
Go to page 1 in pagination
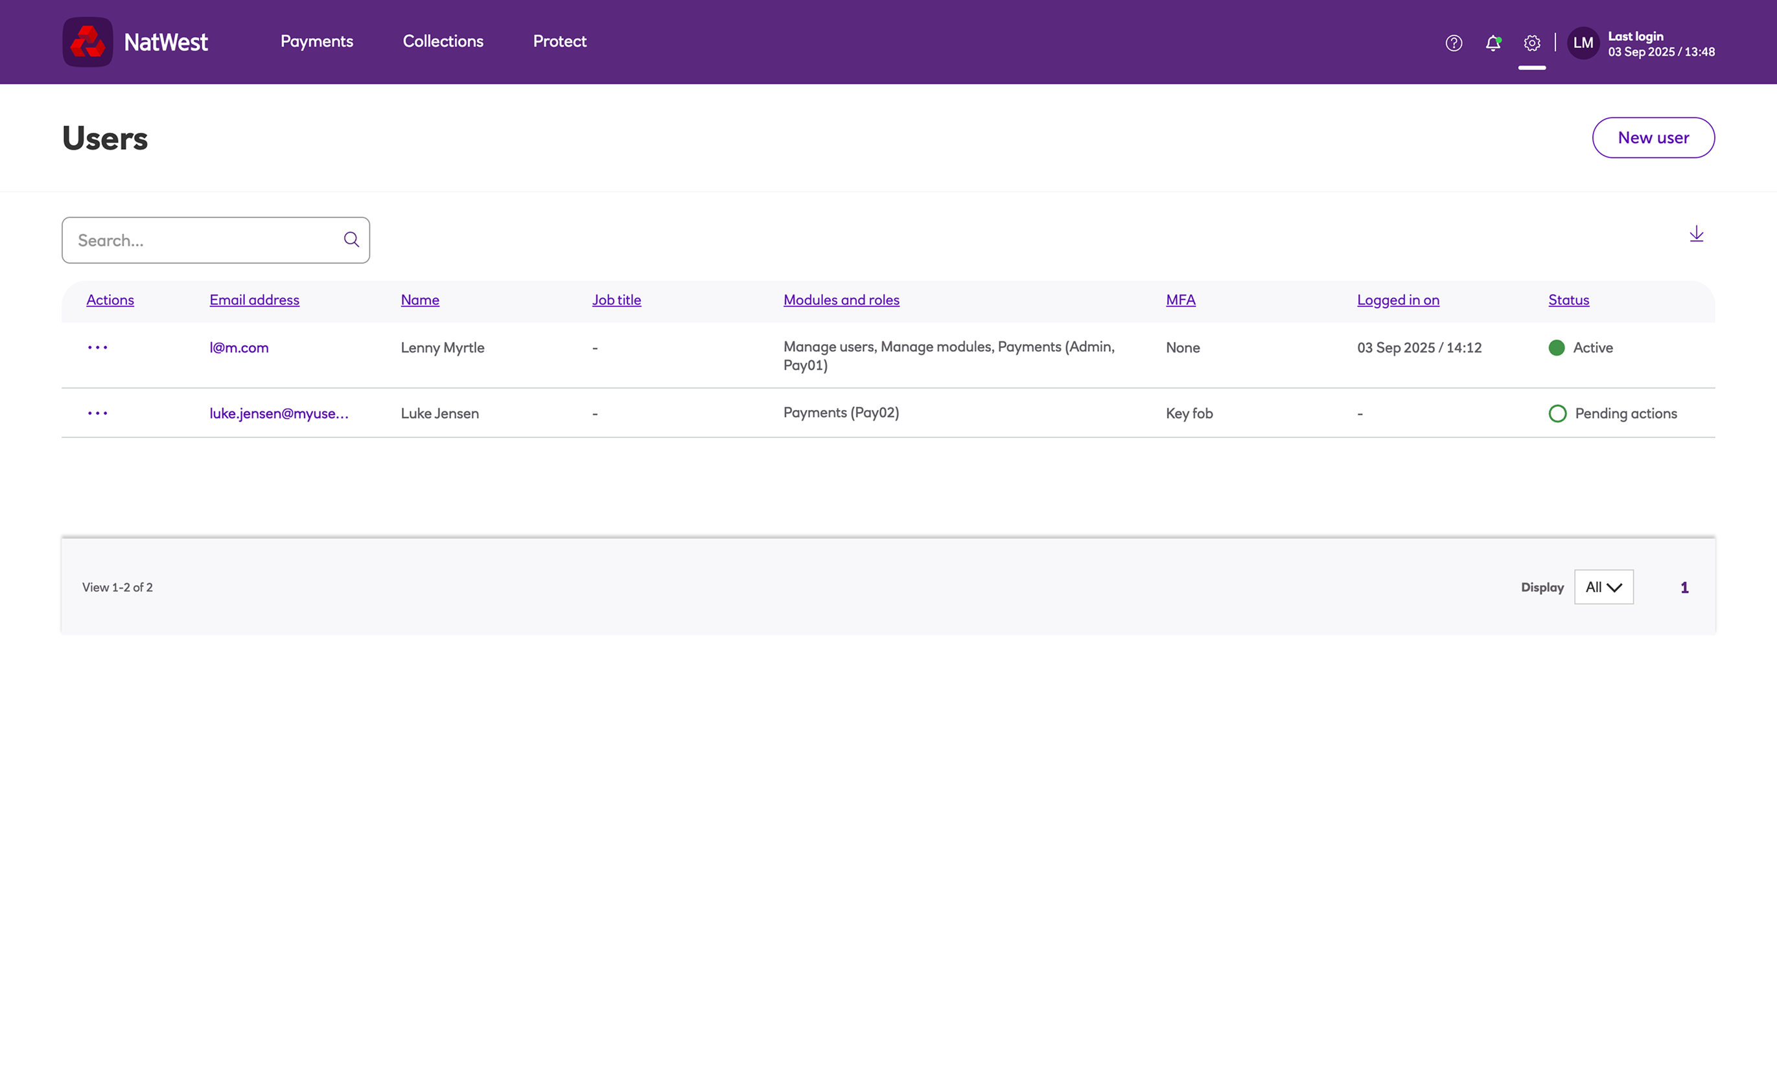1684,588
